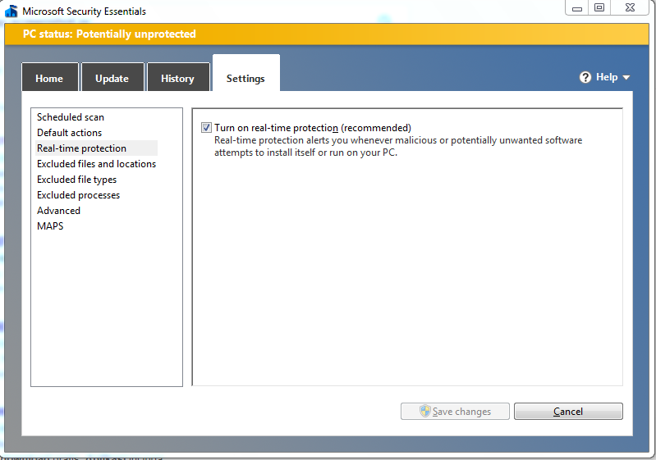Viewport: 656px width, 460px height.
Task: Select the Settings tab
Action: click(246, 74)
